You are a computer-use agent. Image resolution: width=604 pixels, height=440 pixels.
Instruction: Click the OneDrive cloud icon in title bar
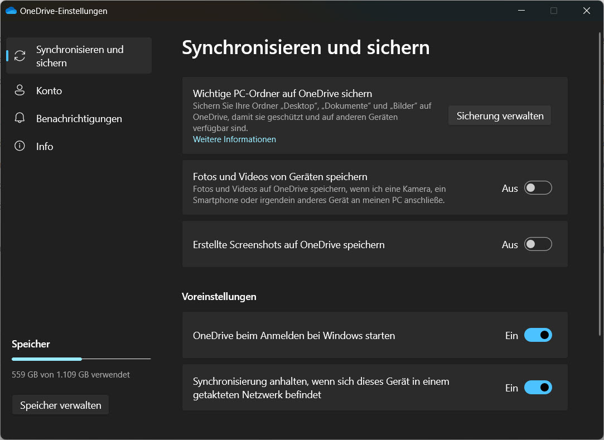point(11,11)
